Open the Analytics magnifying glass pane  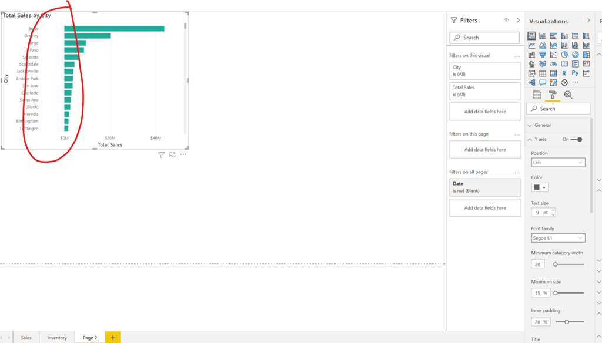click(568, 94)
